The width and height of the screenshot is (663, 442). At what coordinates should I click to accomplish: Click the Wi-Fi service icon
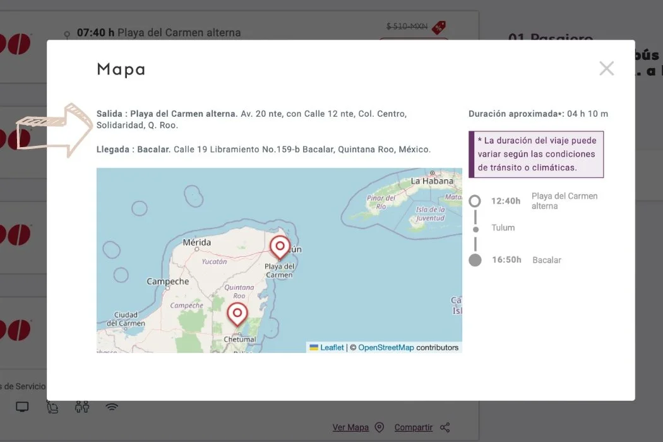click(x=112, y=407)
